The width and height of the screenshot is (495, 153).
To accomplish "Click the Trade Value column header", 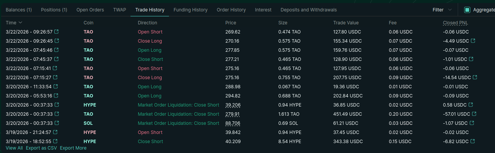I will (x=346, y=23).
